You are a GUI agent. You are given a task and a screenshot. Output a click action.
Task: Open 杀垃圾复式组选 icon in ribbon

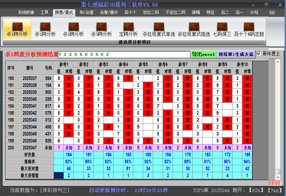[x=194, y=29]
